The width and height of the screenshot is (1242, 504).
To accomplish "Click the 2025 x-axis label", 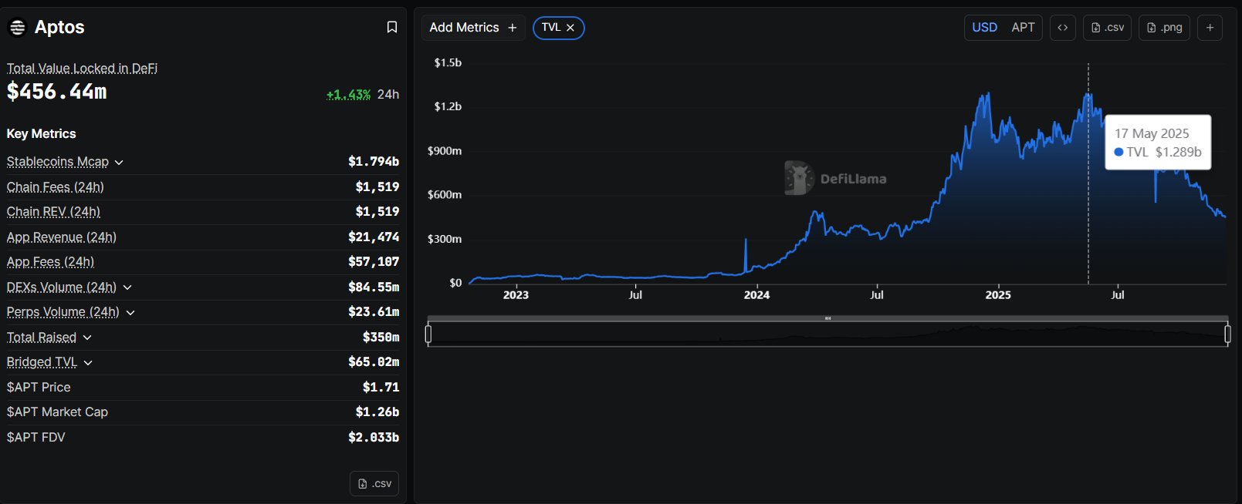I will pyautogui.click(x=998, y=295).
